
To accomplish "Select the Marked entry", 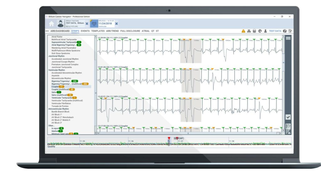I will tap(57, 131).
